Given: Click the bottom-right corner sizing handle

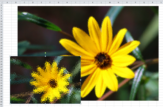Looking at the screenshot, I should (81, 104).
